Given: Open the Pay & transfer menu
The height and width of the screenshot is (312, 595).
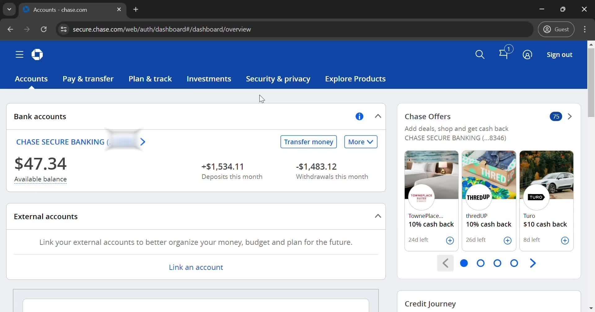Looking at the screenshot, I should [x=88, y=79].
